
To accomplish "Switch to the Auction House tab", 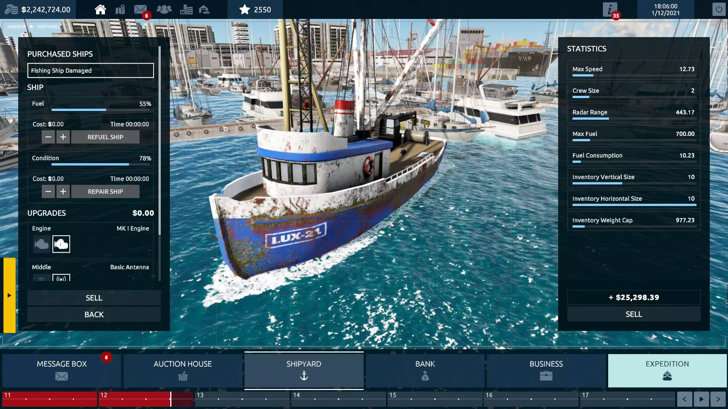I will coord(183,370).
